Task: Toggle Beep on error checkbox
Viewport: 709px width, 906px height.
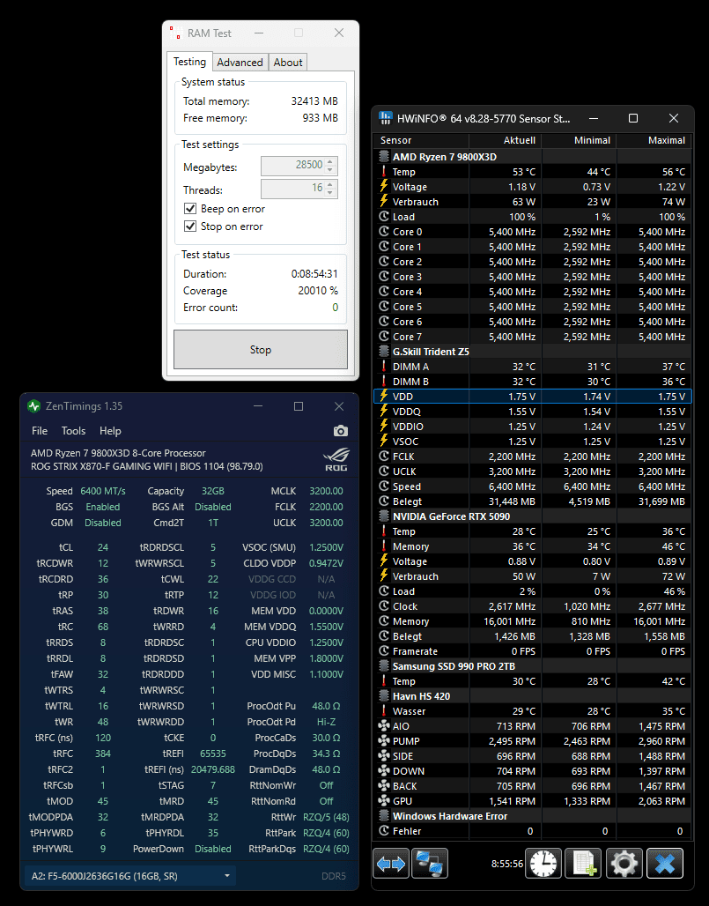Action: click(190, 209)
